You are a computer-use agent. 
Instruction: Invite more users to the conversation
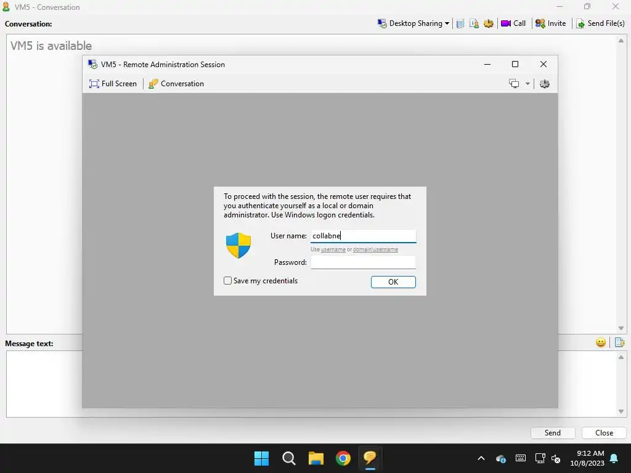(550, 23)
